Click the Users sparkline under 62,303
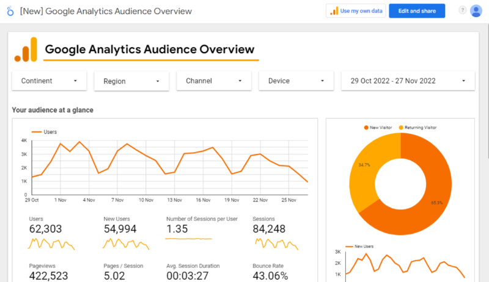This screenshot has width=489, height=282. click(x=51, y=244)
